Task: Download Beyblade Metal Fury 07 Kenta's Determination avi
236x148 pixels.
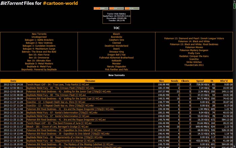Action: (58, 116)
